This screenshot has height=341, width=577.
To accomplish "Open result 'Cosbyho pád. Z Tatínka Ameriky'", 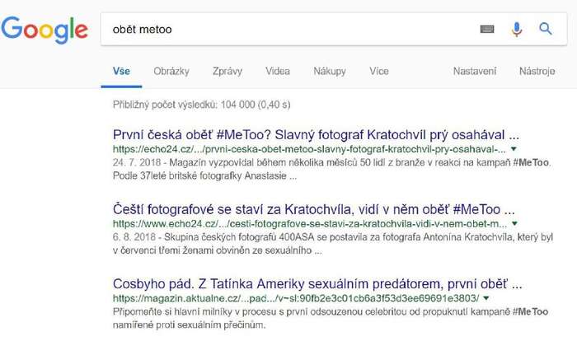I will (x=317, y=284).
